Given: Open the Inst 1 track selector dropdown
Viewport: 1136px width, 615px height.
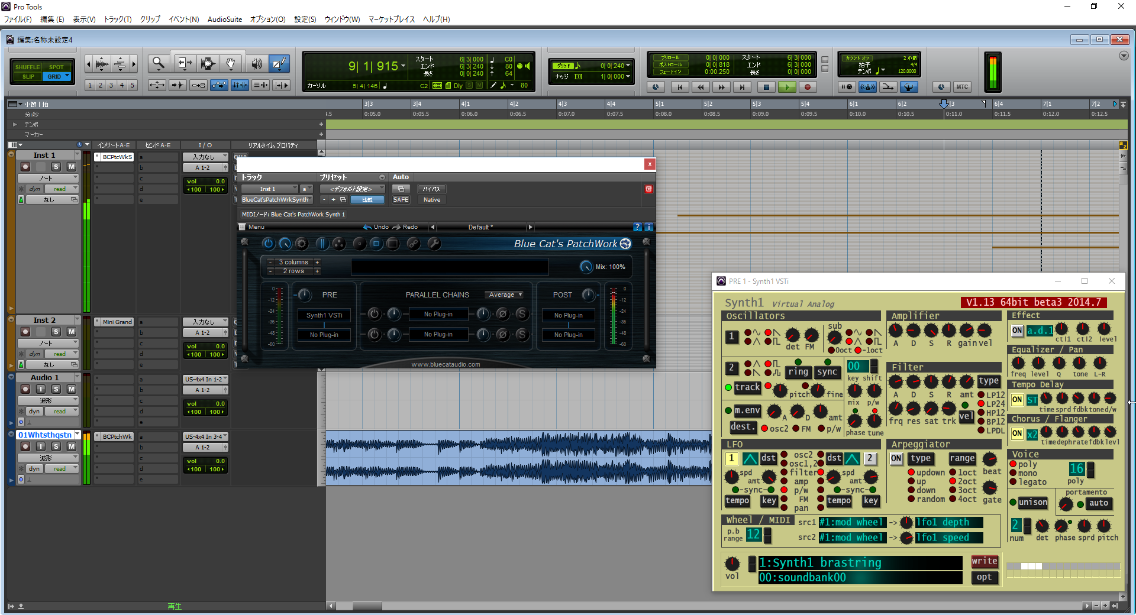Looking at the screenshot, I should click(x=270, y=189).
